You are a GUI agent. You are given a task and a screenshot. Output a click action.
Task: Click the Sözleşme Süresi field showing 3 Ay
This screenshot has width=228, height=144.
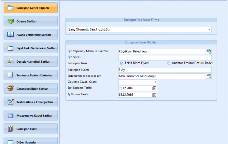[165, 70]
